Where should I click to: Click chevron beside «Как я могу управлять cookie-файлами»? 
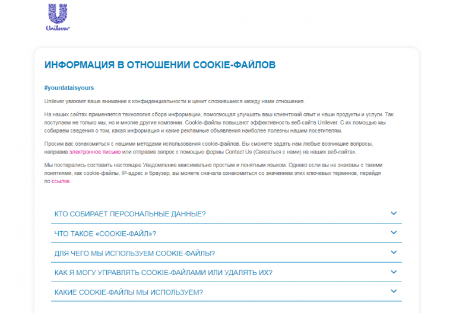(394, 272)
